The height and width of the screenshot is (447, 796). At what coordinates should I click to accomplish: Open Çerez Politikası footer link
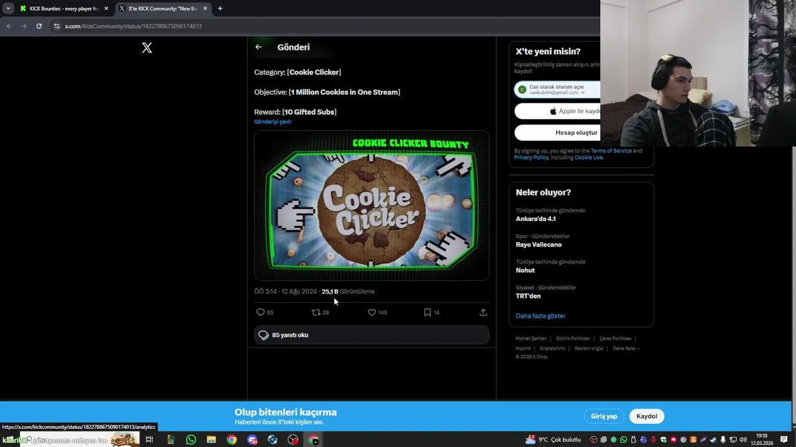616,338
